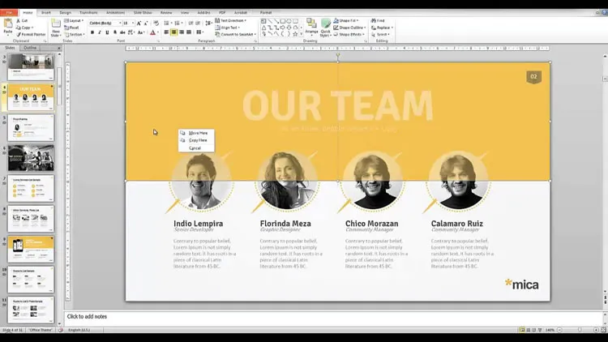Select the Text Box shape in the gallery

(263, 21)
